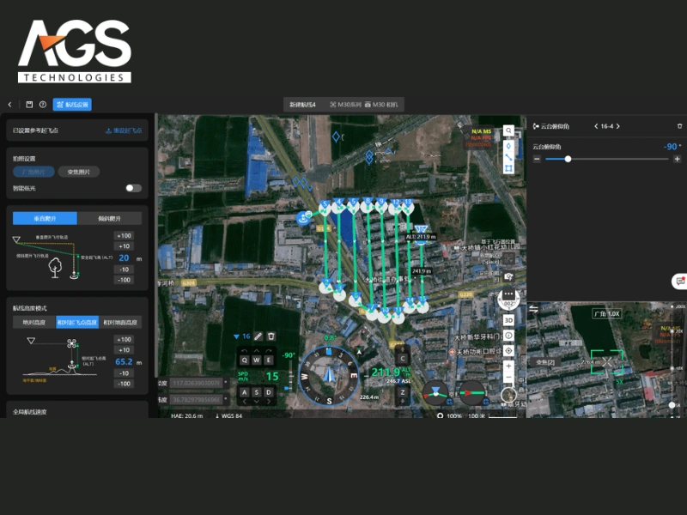Expand the waypoint 16 dropdown triangle

pyautogui.click(x=237, y=336)
